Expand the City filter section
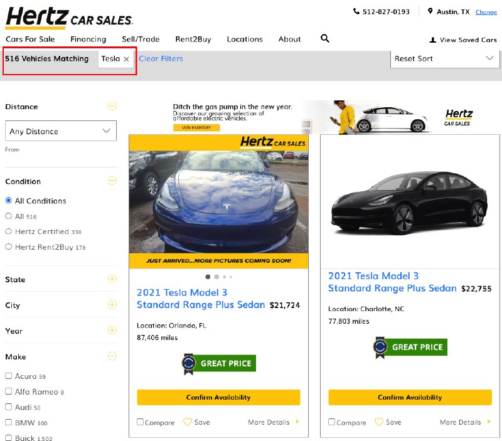The image size is (502, 441). (x=112, y=304)
